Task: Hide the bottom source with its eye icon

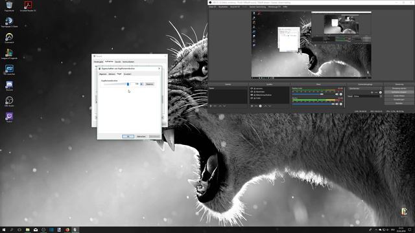Action: [252, 98]
